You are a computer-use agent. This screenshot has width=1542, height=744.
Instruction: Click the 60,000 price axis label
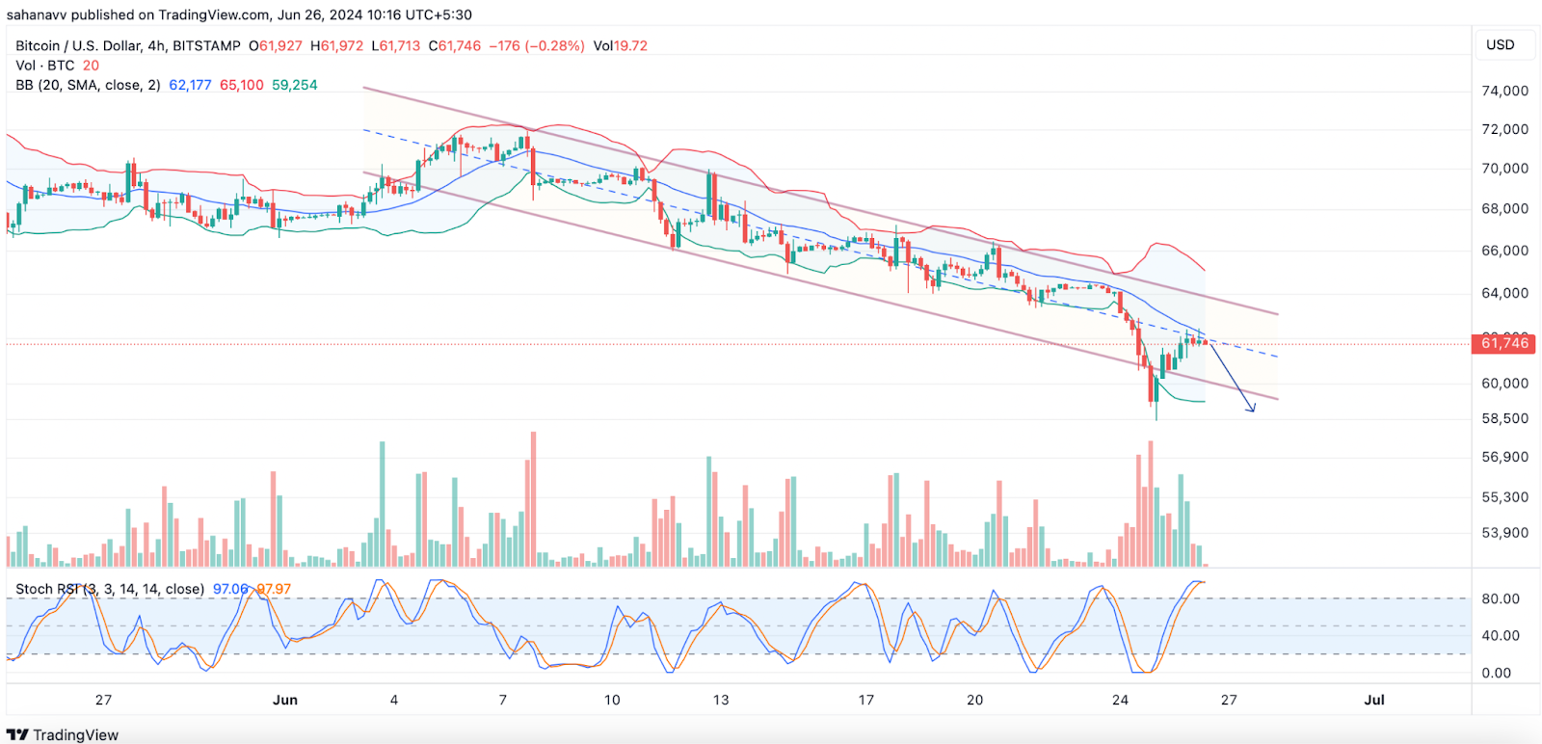click(x=1504, y=383)
